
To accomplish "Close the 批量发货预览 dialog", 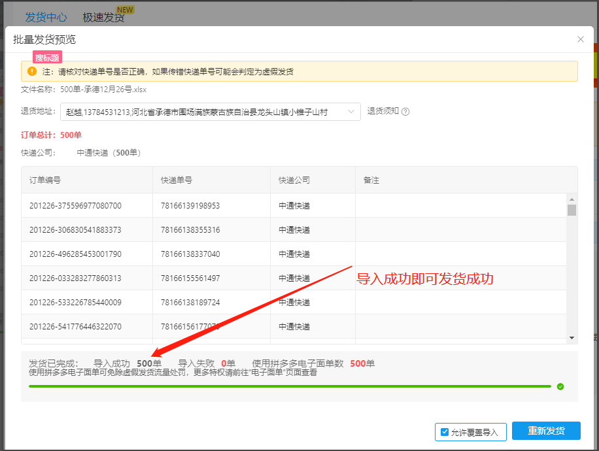I will point(580,39).
